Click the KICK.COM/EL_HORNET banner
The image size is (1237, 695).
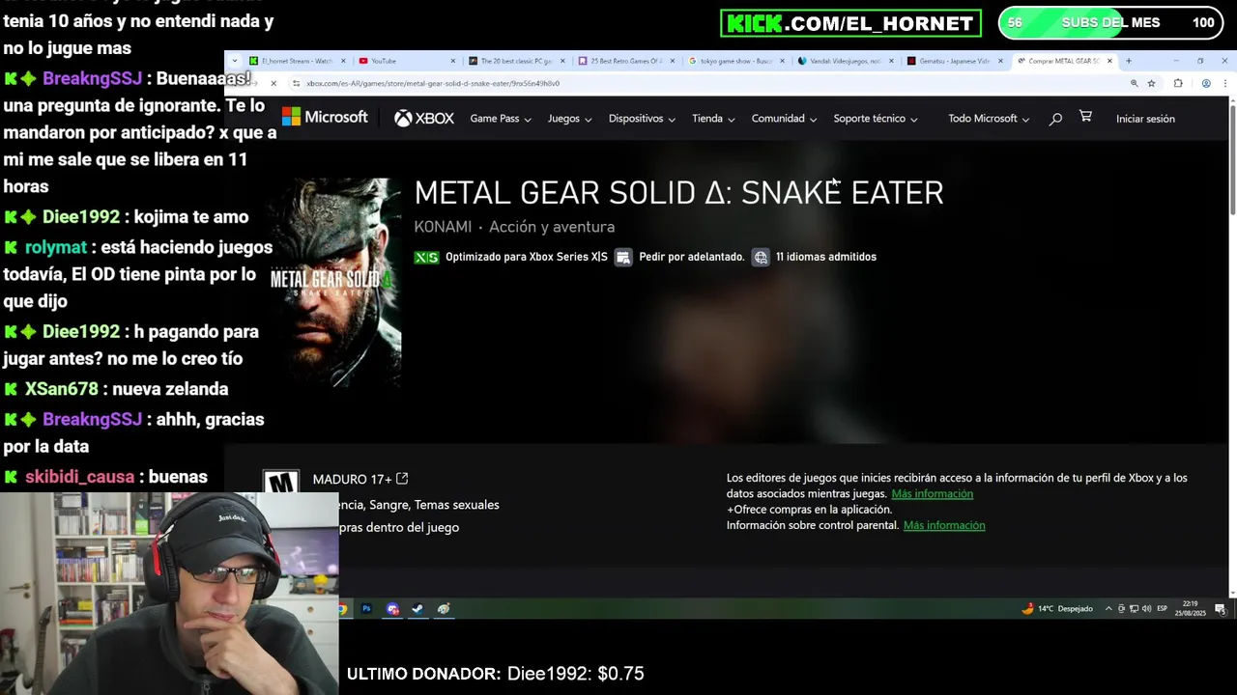(850, 23)
